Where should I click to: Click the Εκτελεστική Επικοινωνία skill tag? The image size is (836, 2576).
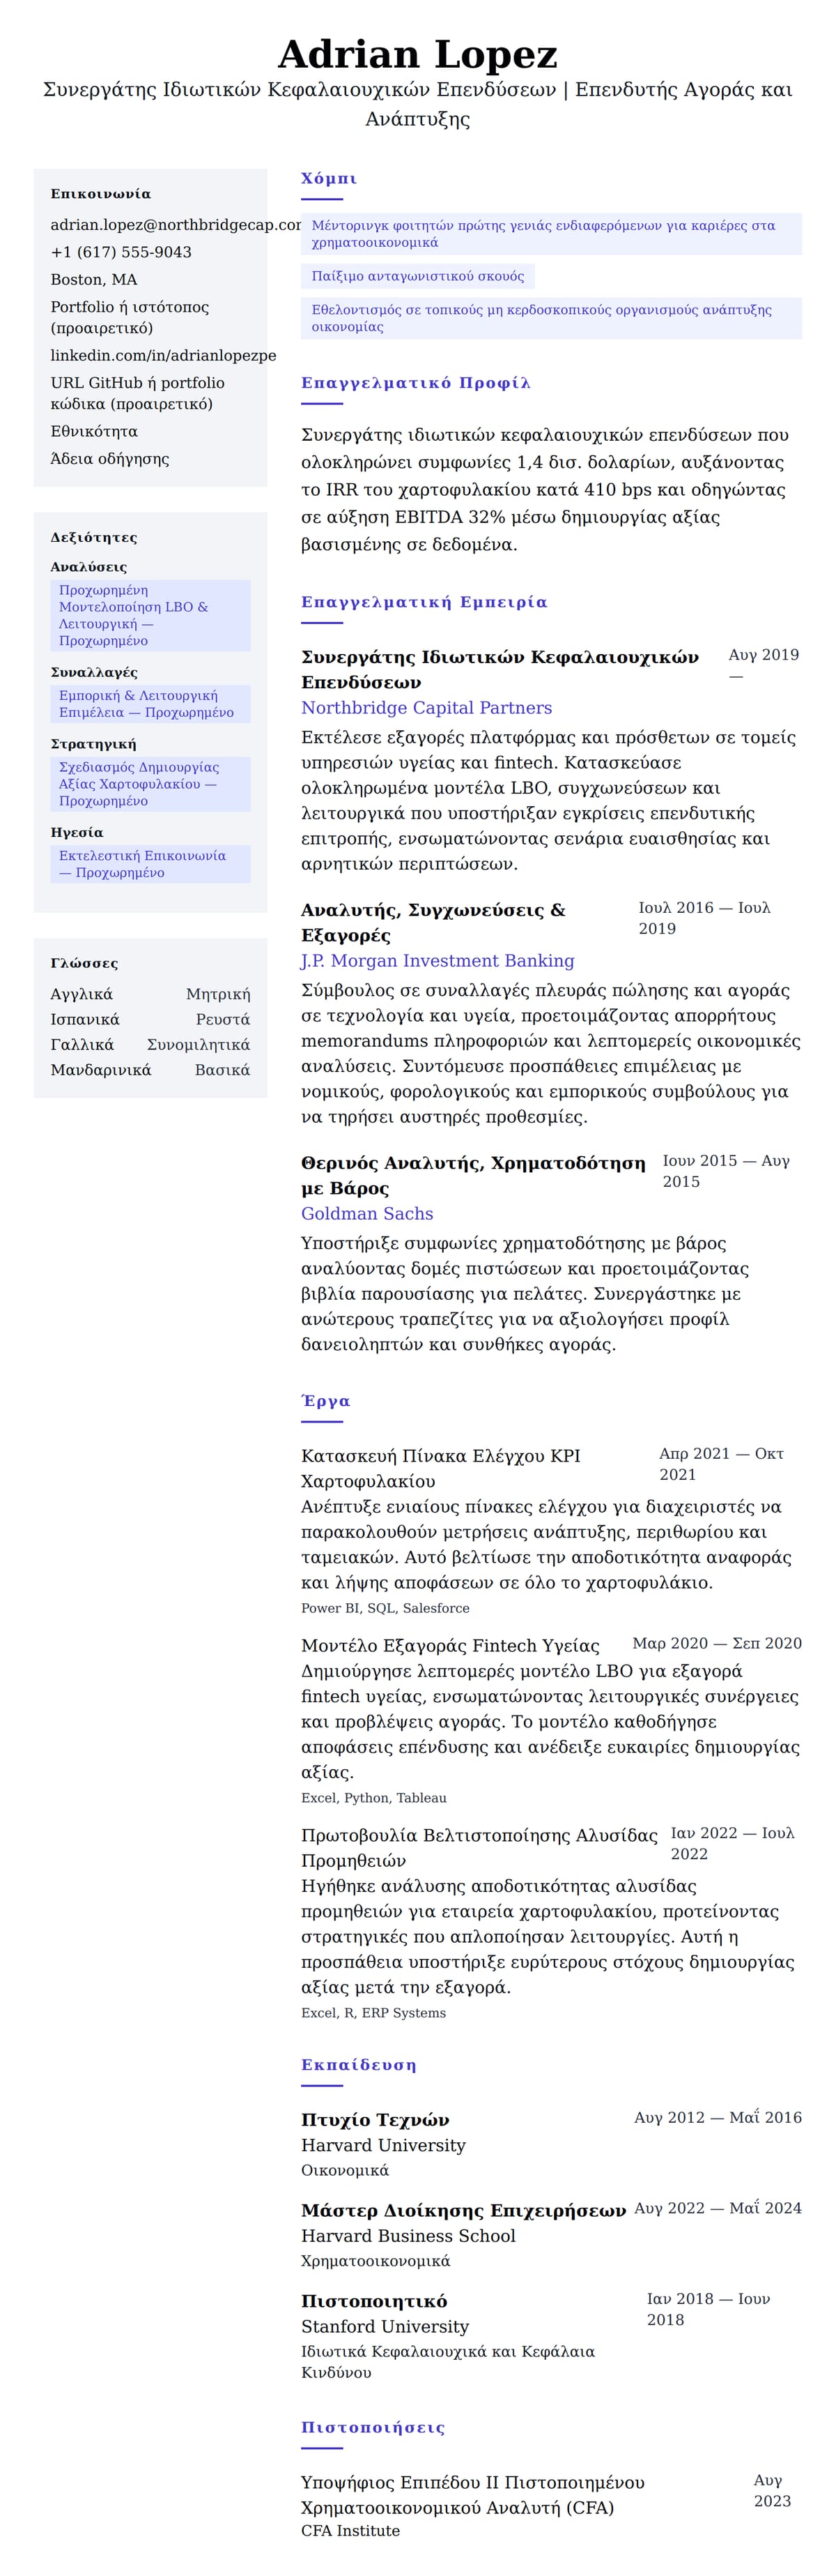pyautogui.click(x=150, y=864)
